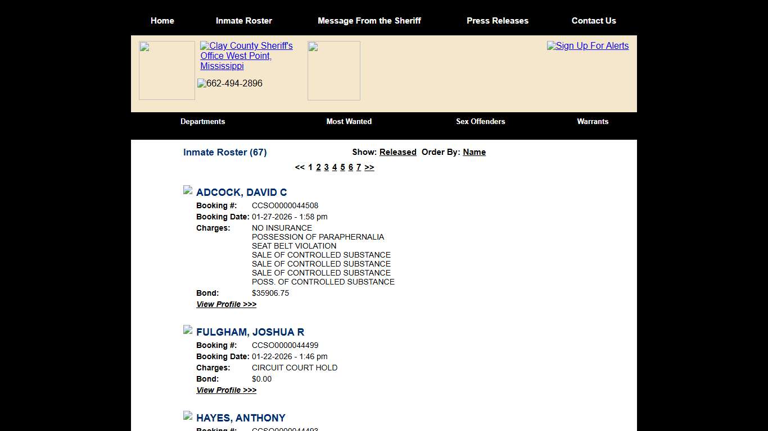Open the Inmate Roster page

pos(244,21)
